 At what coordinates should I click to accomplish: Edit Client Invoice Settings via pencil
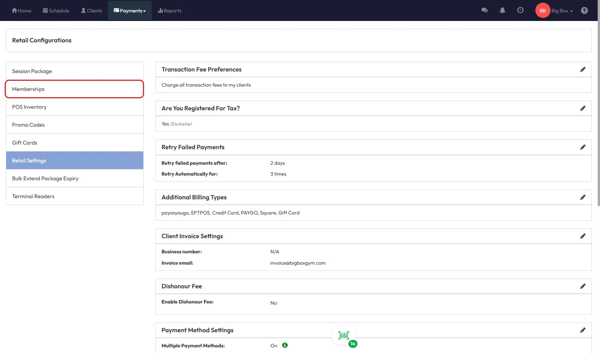click(582, 236)
